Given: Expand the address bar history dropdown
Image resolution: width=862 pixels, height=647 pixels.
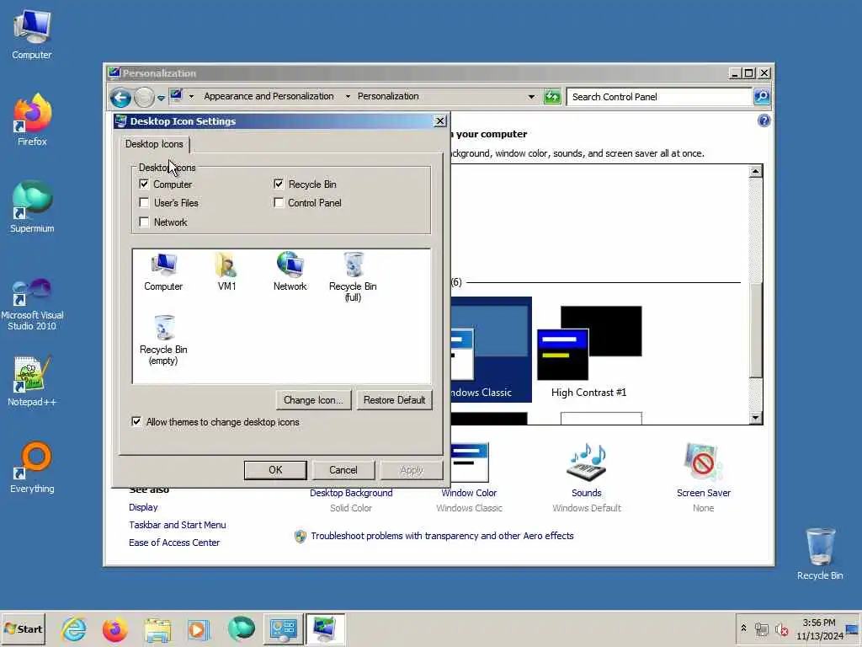Looking at the screenshot, I should [531, 97].
